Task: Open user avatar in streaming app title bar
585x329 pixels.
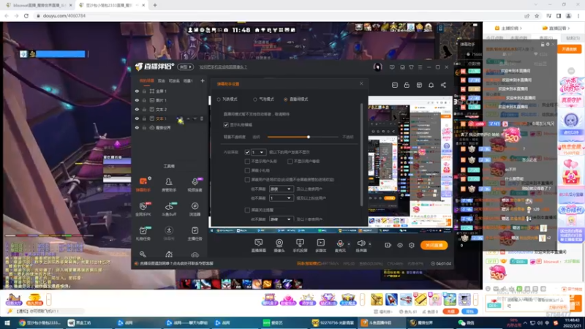Action: tap(377, 67)
